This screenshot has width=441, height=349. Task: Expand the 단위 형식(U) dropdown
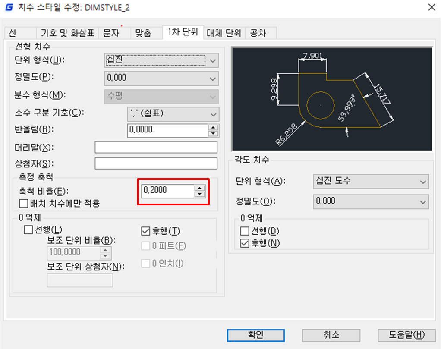161,60
